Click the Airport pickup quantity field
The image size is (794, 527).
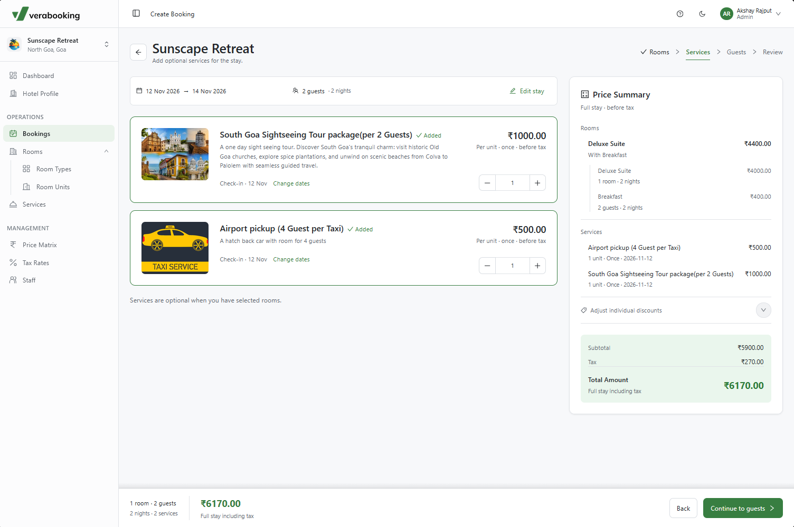pos(512,266)
